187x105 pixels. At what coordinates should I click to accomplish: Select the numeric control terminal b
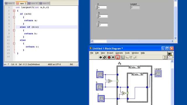(99, 87)
